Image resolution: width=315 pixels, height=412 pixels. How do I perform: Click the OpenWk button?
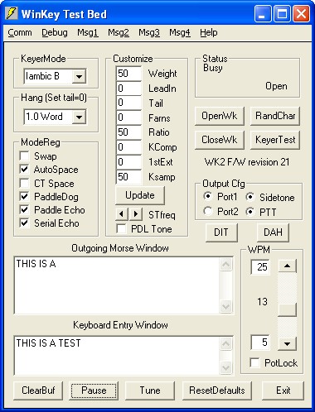[220, 116]
